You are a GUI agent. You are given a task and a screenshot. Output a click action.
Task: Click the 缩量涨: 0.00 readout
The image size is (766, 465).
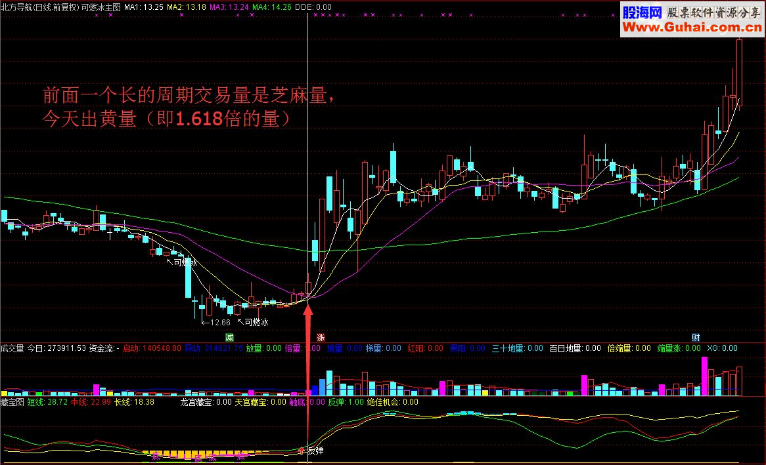coord(679,348)
